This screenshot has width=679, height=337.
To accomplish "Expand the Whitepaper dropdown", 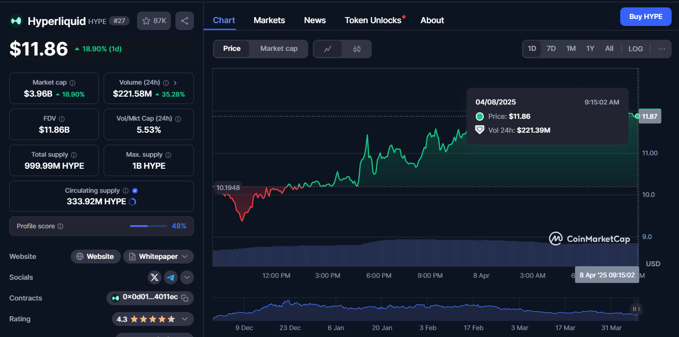I will (158, 257).
